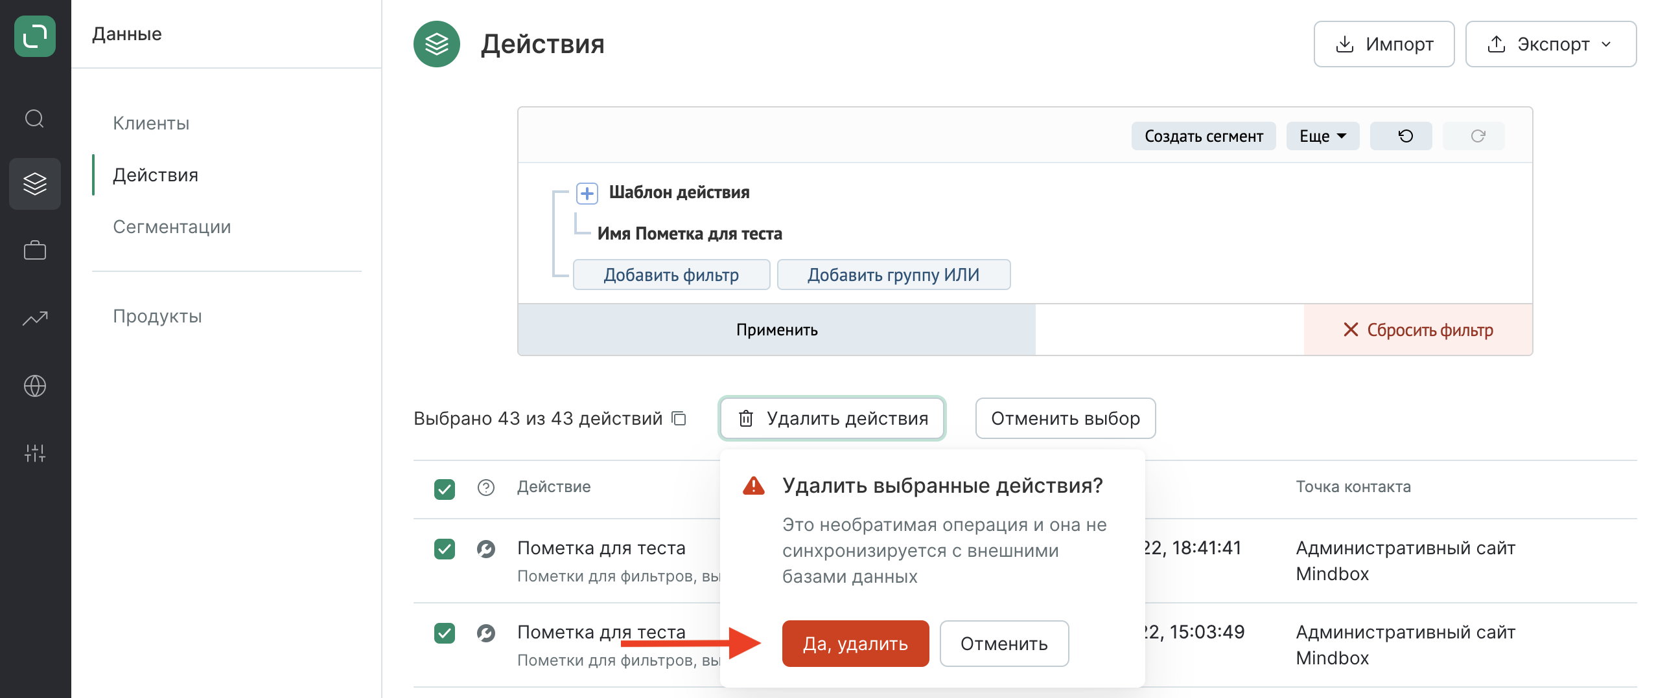1667x698 pixels.
Task: Expand the Шаблон действия plus node
Action: tap(587, 193)
